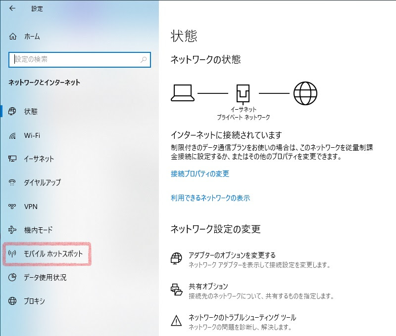Screen dimensions: 396x336
Task: Select the Wi-Fi signal icon
Action: point(12,135)
